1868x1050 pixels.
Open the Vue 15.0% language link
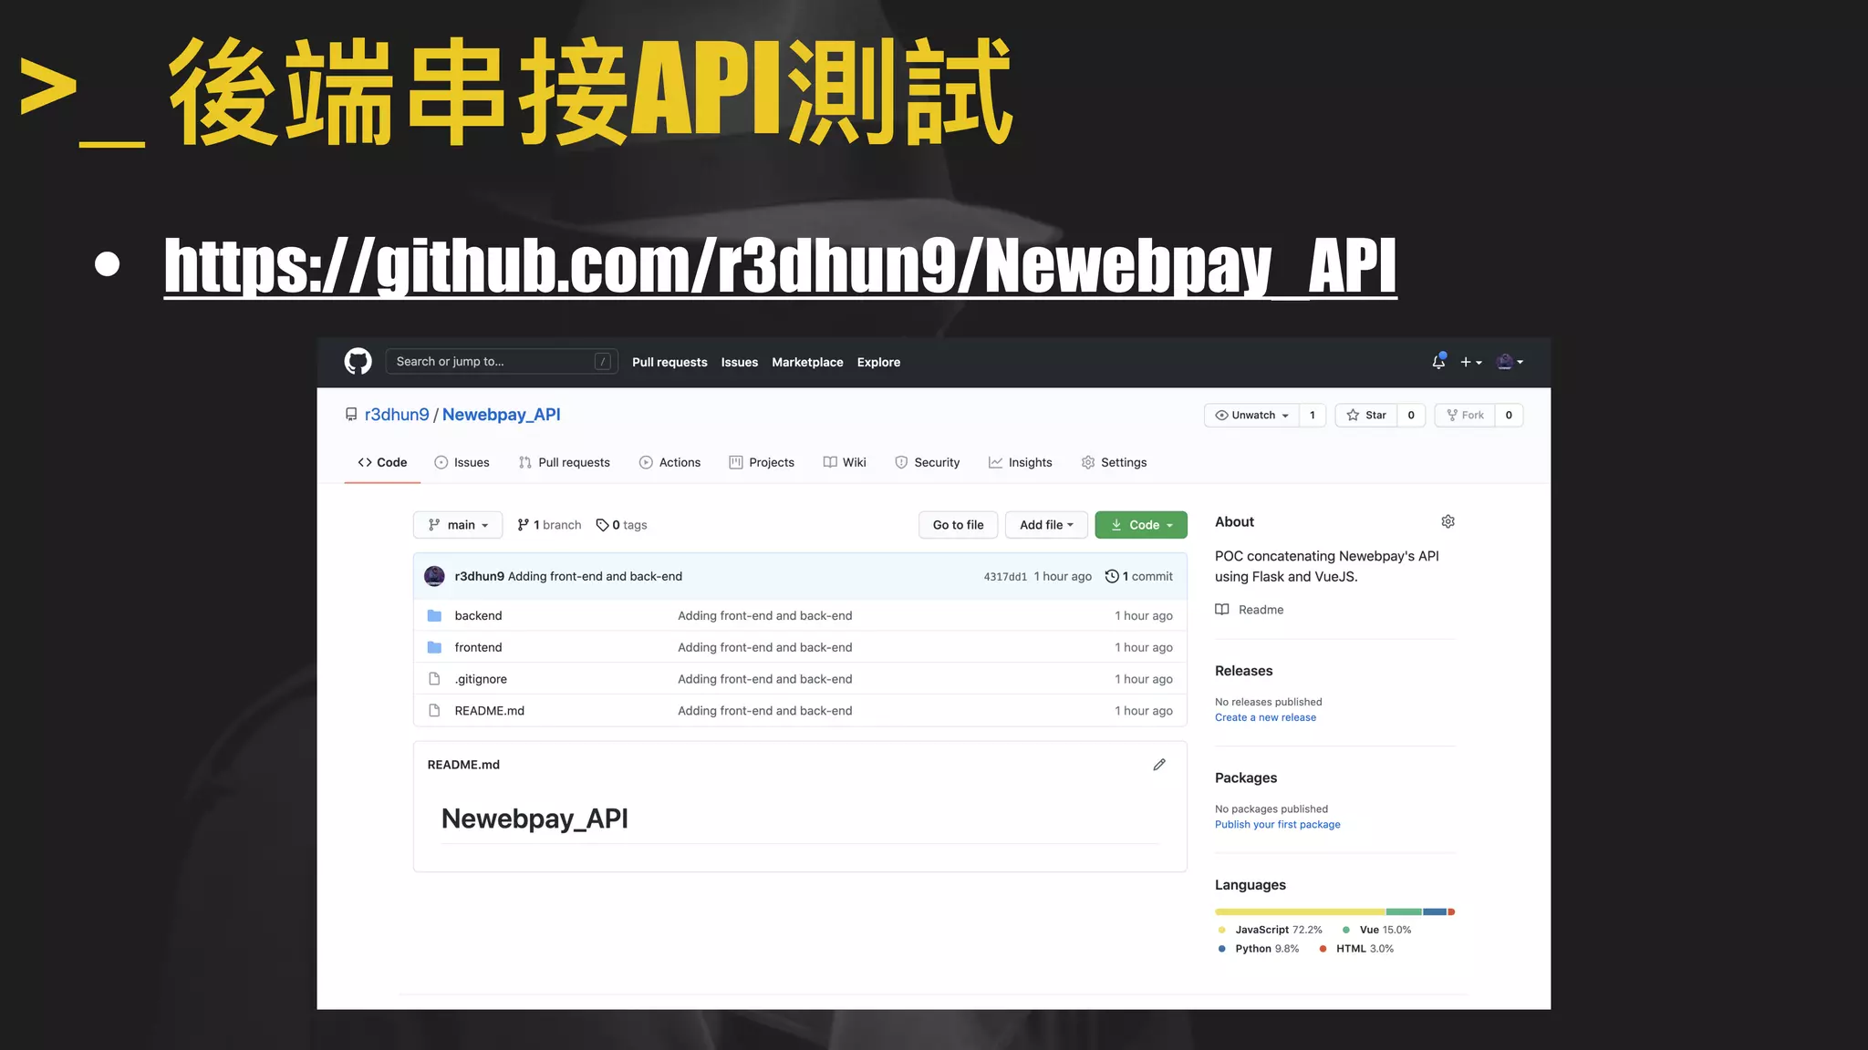(1376, 930)
